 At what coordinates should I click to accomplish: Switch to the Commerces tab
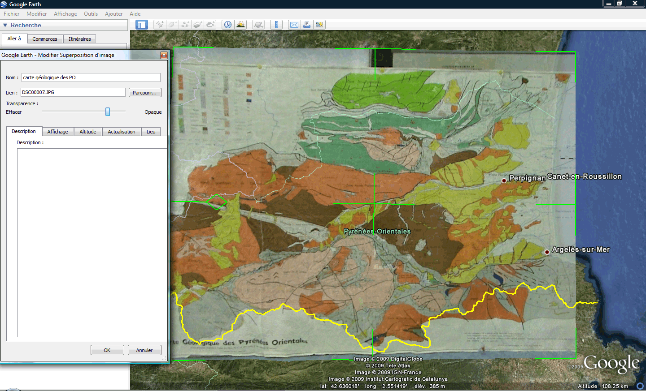tap(45, 39)
